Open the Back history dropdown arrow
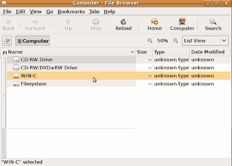Image resolution: width=232 pixels, height=166 pixels. (20, 25)
